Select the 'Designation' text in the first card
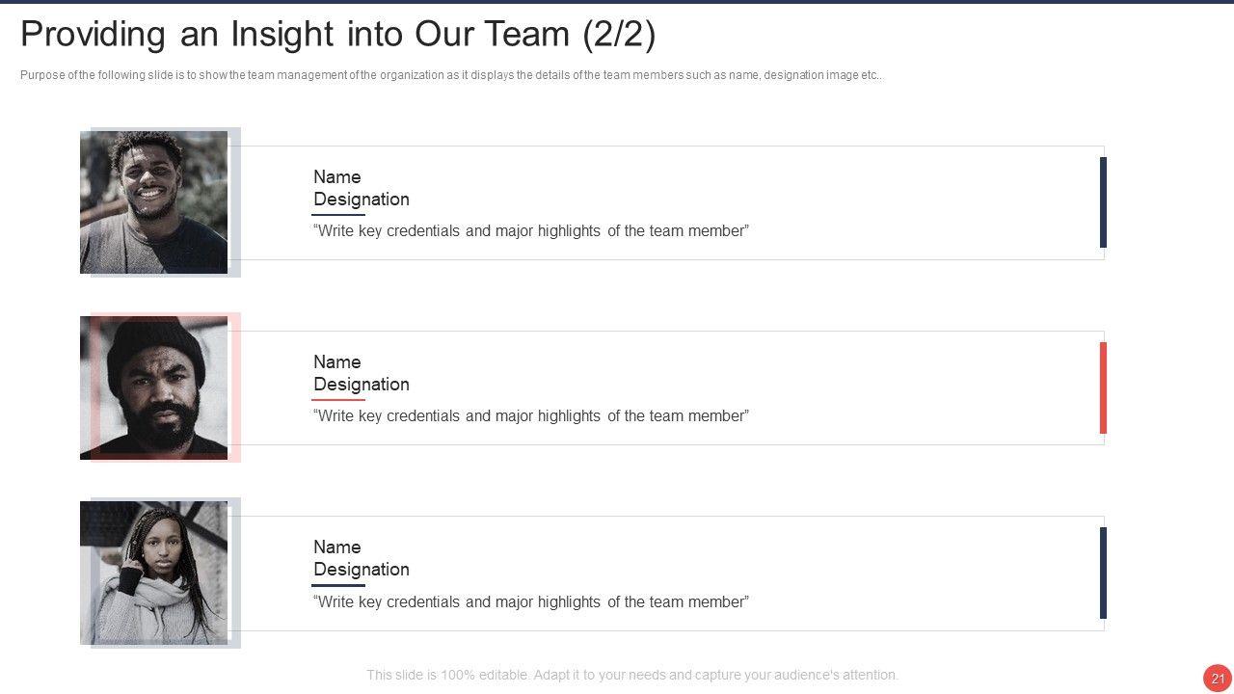 (362, 200)
